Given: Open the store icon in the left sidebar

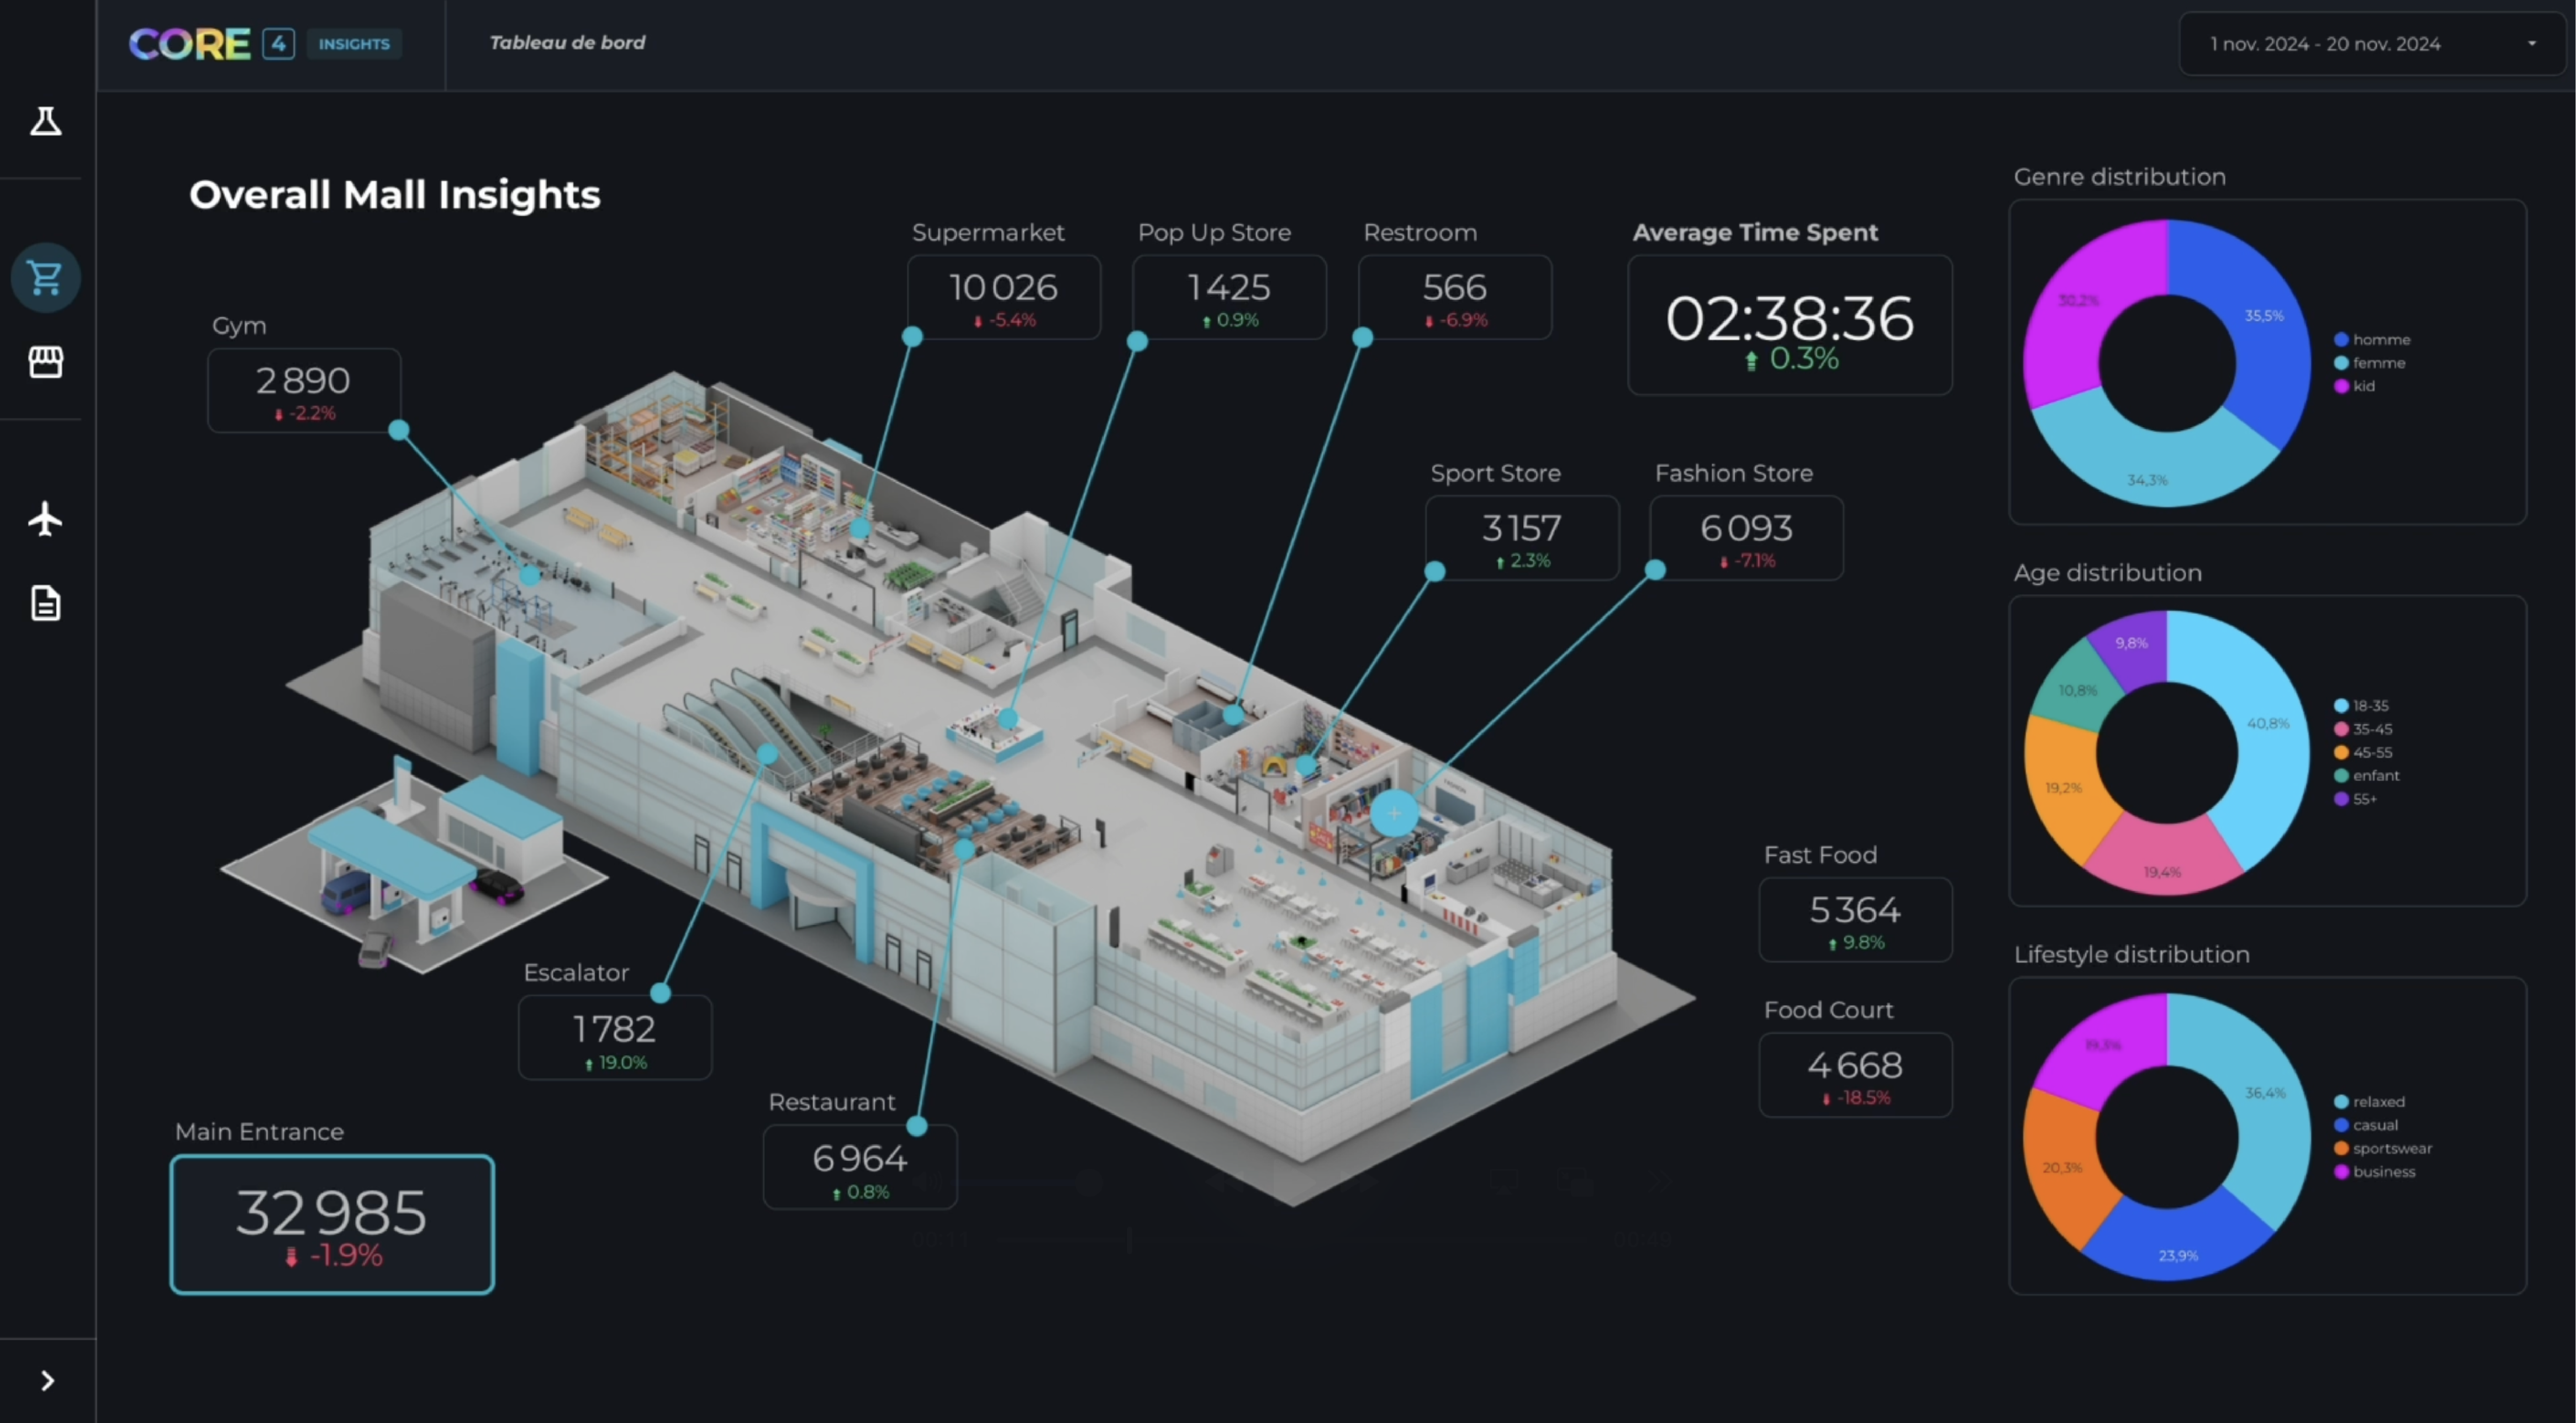Looking at the screenshot, I should tap(45, 362).
